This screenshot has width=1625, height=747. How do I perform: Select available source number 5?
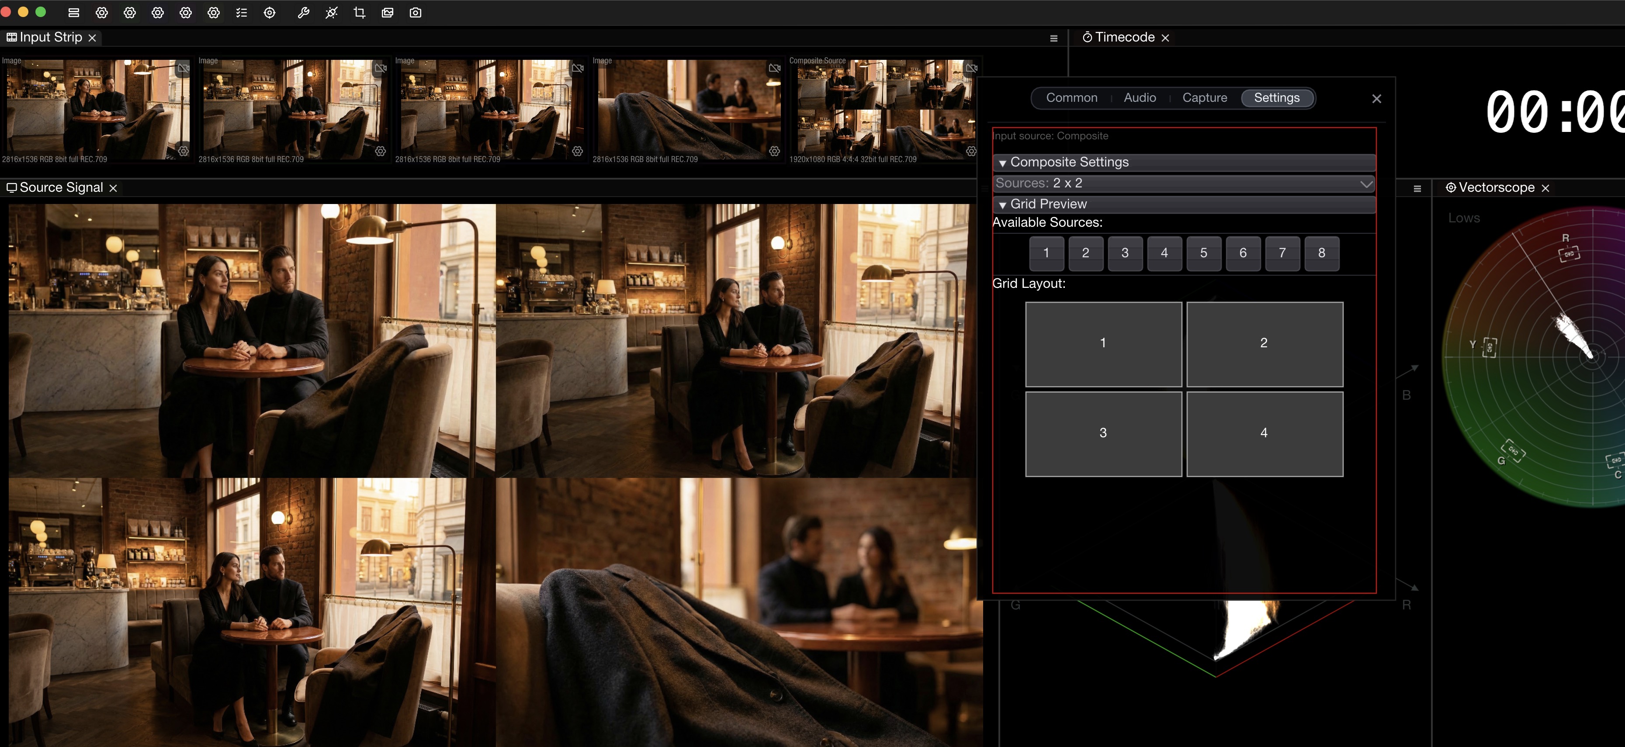tap(1204, 253)
